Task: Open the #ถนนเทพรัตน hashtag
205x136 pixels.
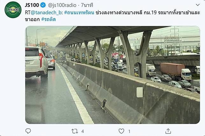Action: [79, 13]
